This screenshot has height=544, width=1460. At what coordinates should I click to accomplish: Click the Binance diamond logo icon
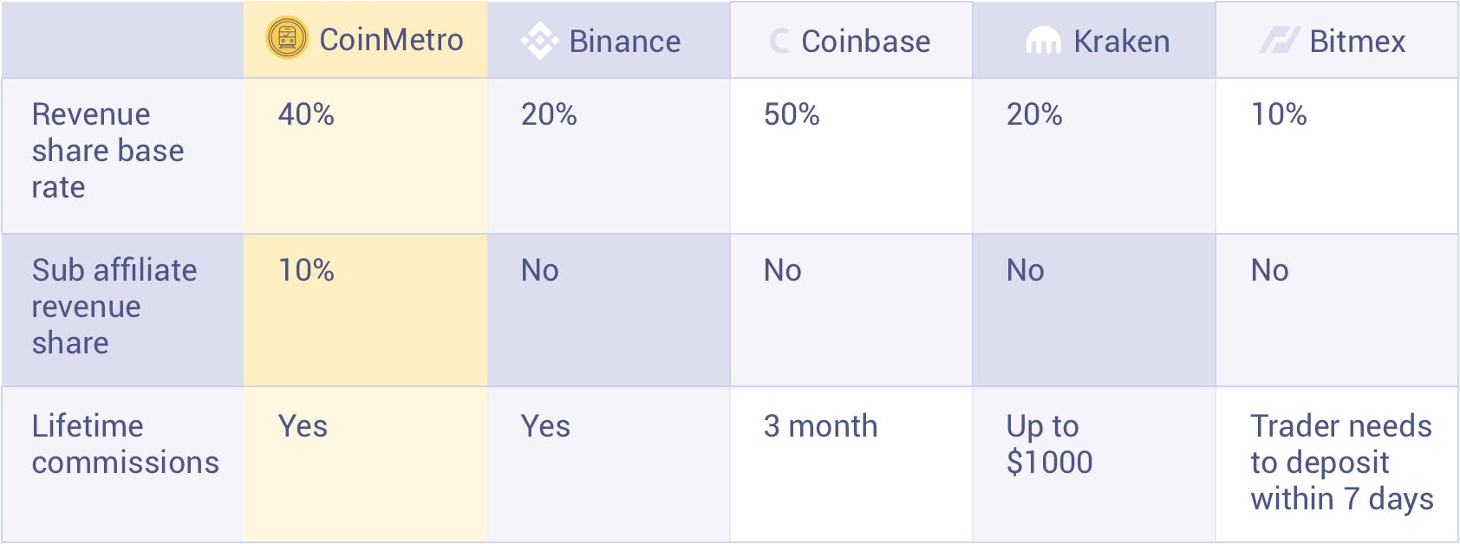[x=539, y=41]
